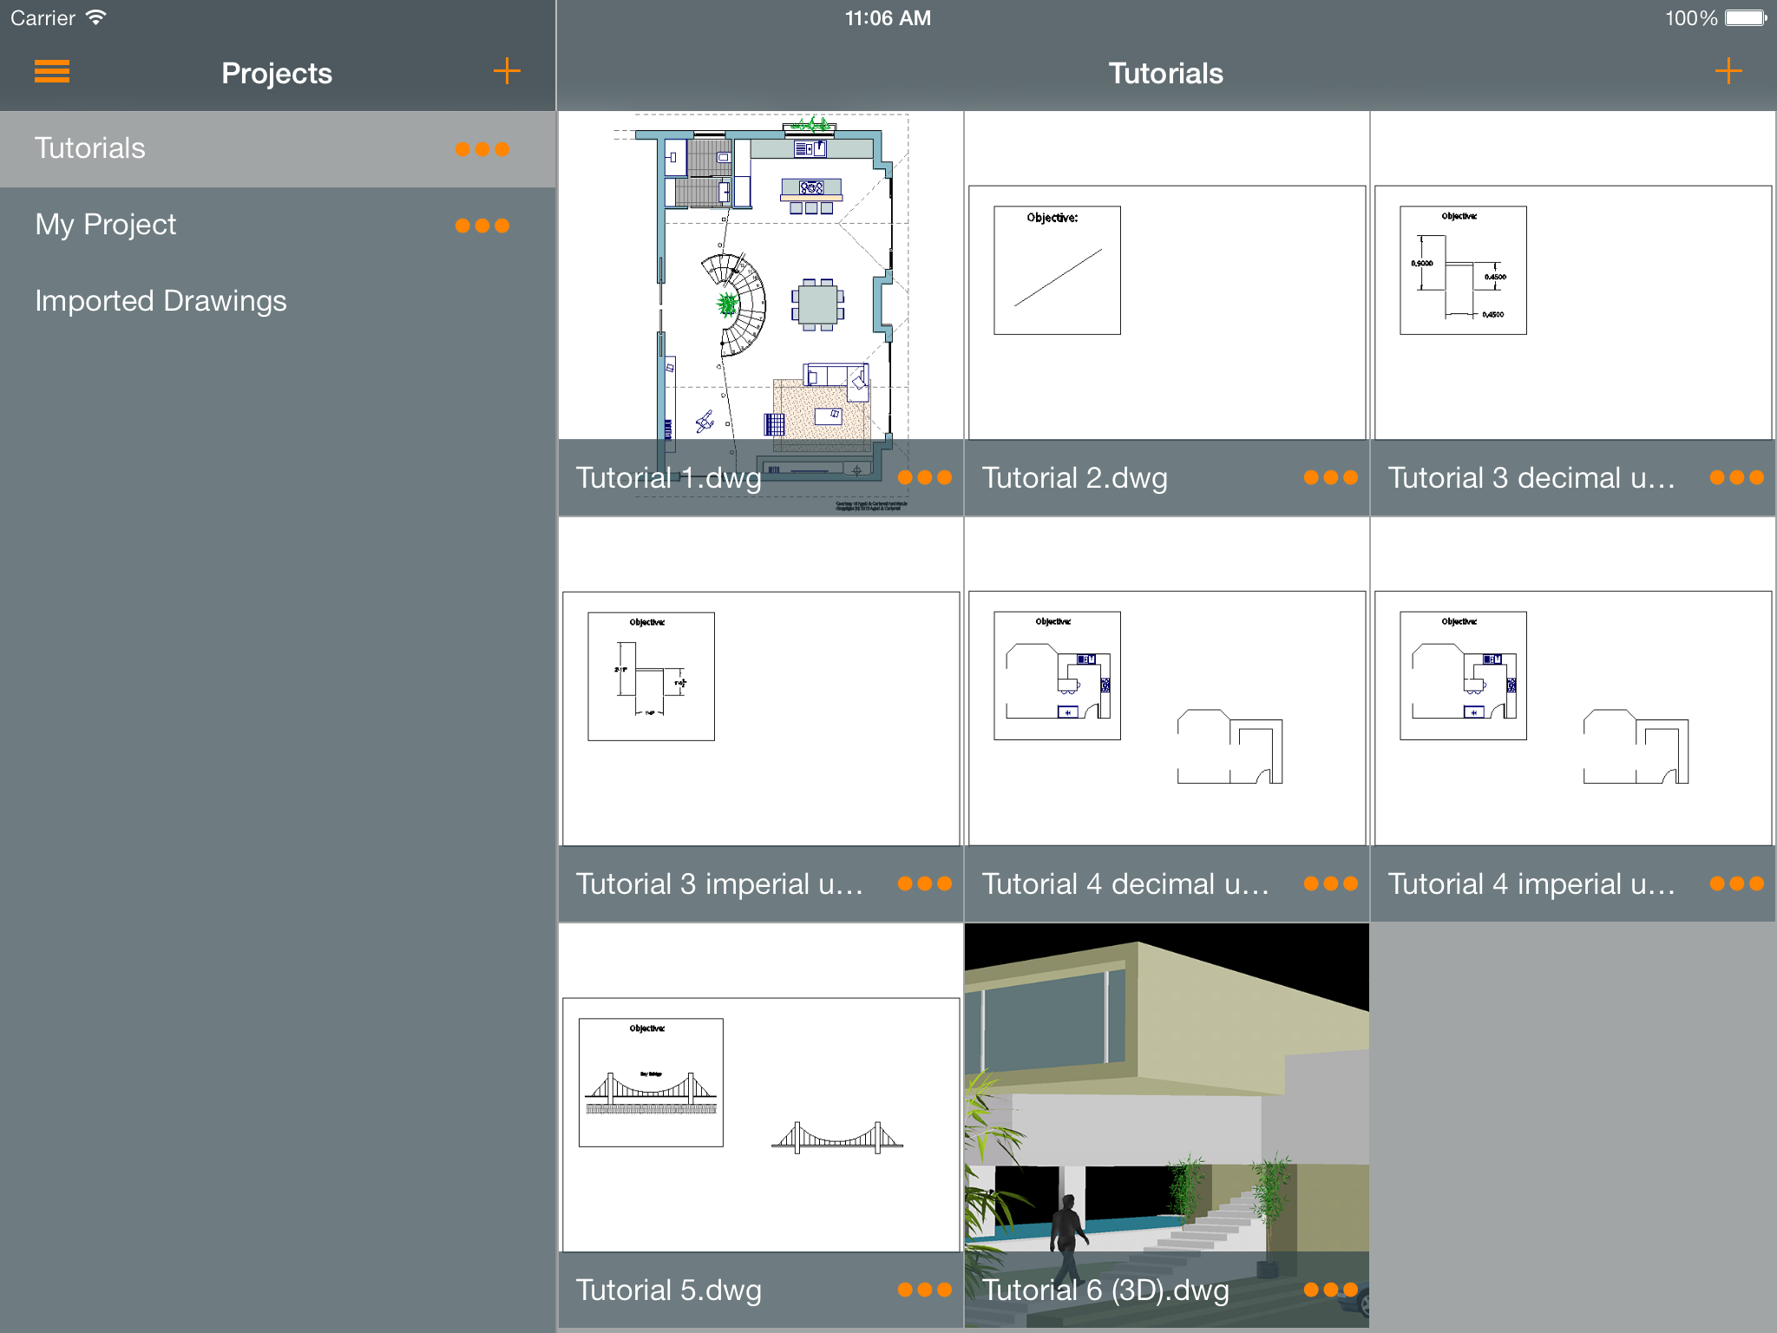The width and height of the screenshot is (1777, 1333).
Task: Toggle Tutorials project selection
Action: pyautogui.click(x=276, y=146)
